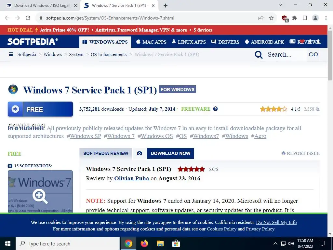Screen dimensions: 333x250
Task: Open Cookies Policy link
Action: 221,229
